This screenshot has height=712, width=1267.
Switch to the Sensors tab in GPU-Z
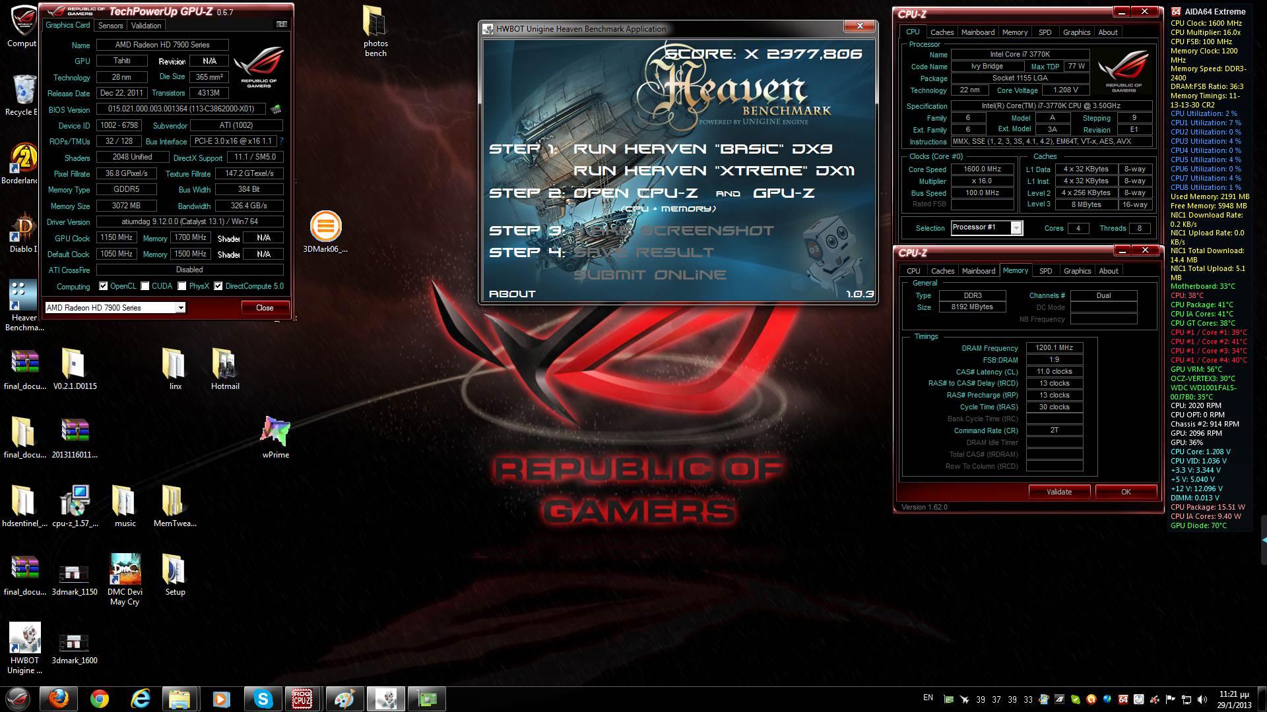tap(110, 26)
